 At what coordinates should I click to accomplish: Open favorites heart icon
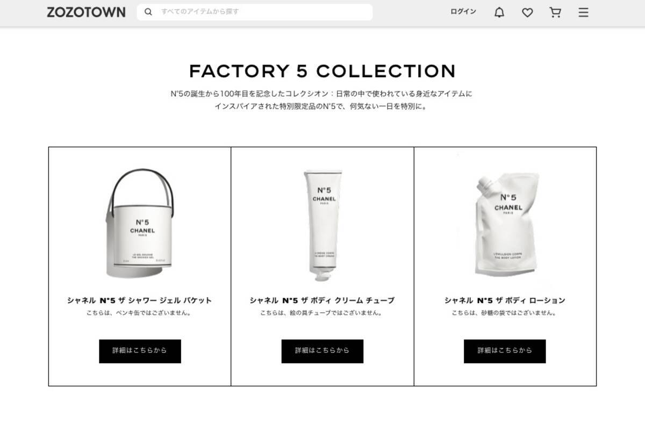(527, 12)
